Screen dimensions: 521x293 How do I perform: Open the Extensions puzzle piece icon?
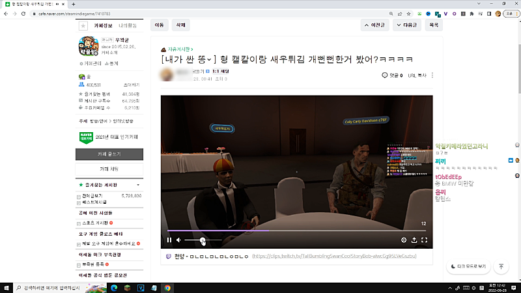coord(472,14)
